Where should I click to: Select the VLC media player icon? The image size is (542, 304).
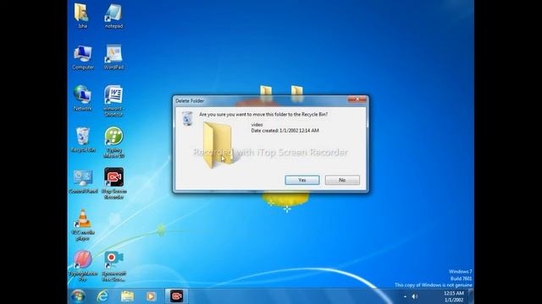pyautogui.click(x=83, y=225)
